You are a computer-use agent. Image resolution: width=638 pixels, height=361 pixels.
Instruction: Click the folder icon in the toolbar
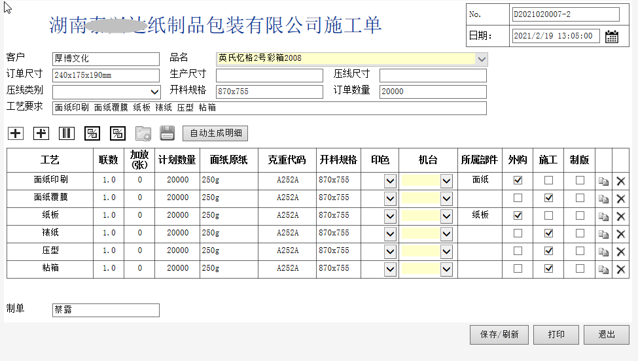pyautogui.click(x=143, y=133)
